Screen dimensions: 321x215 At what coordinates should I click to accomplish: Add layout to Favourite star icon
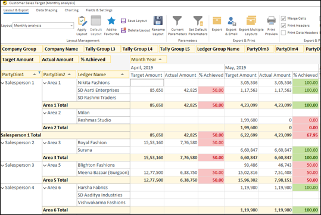pyautogui.click(x=111, y=21)
